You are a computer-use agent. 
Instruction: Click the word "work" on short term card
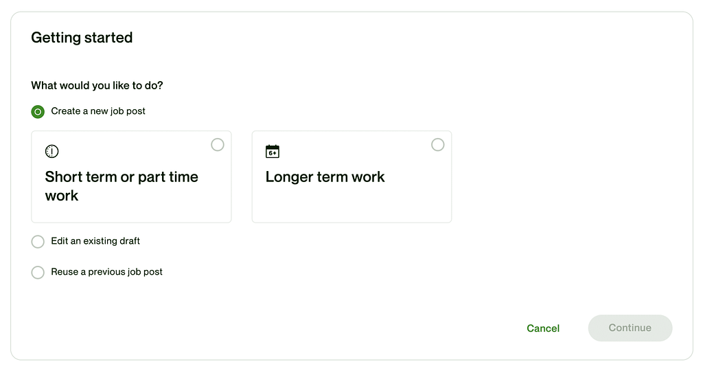click(62, 196)
